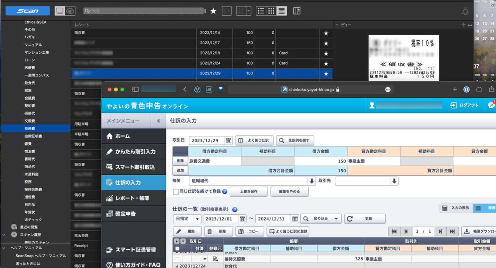Click the iCloud tabs icon in Safari
496x268 pixels.
point(479,89)
